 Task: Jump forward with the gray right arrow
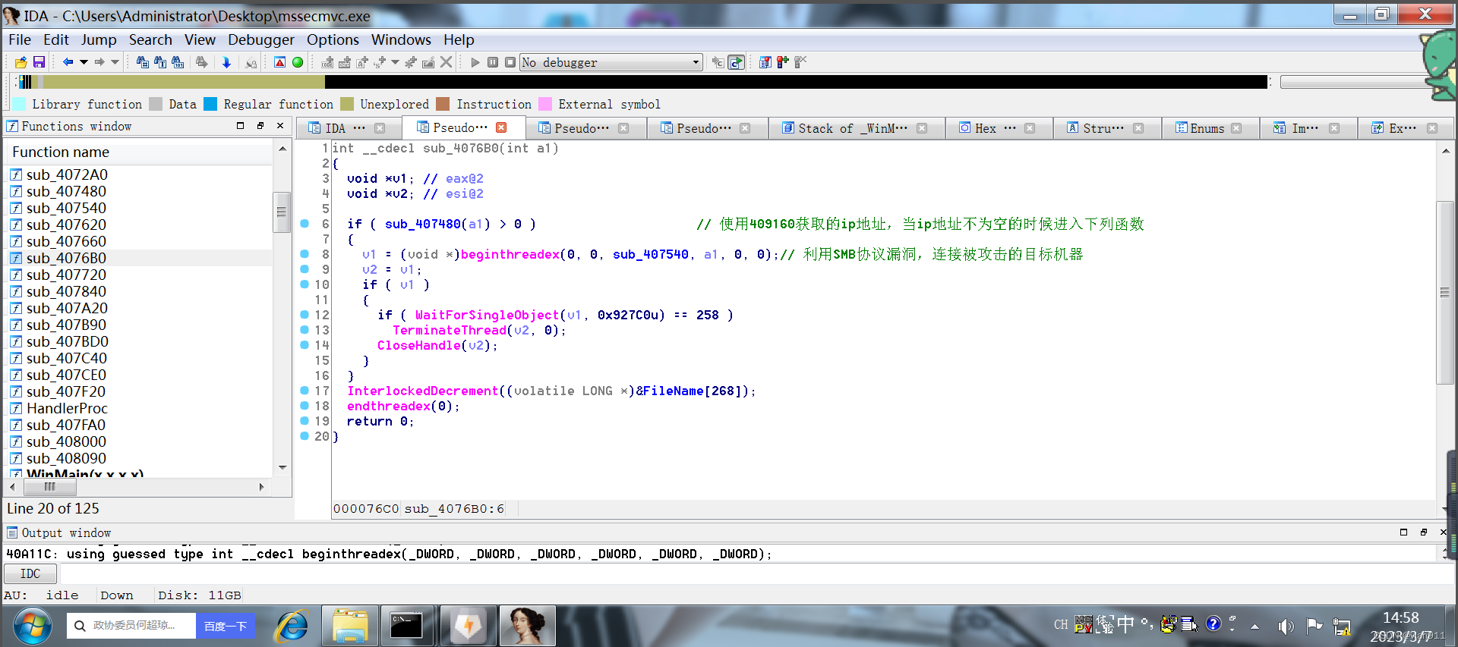(x=99, y=62)
